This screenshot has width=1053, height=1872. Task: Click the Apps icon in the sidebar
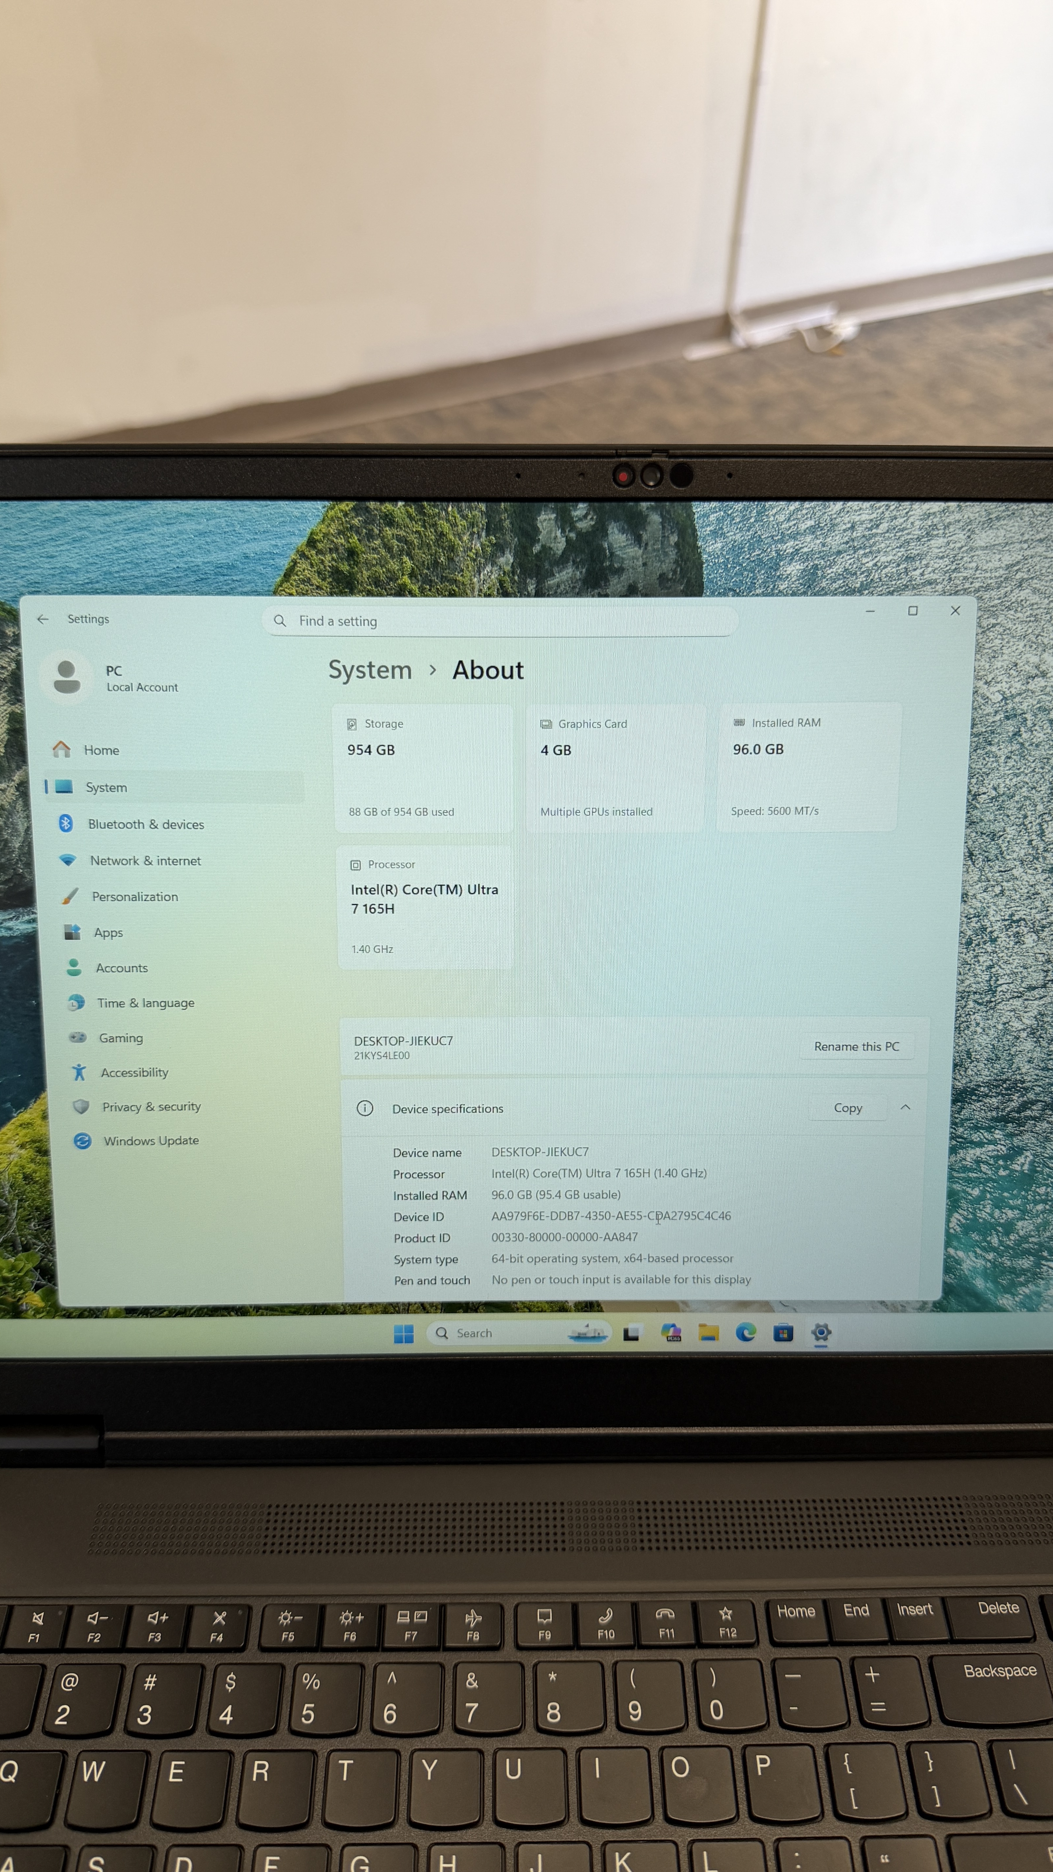72,932
